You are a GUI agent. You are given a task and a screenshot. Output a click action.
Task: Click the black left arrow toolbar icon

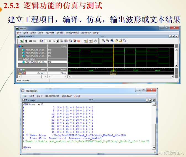pos(30,41)
